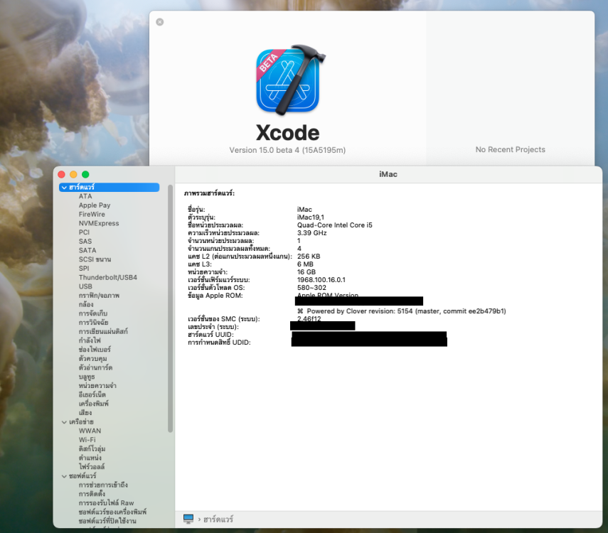Click the sidebar vertical scrollbar
The height and width of the screenshot is (533, 608).
click(x=170, y=308)
